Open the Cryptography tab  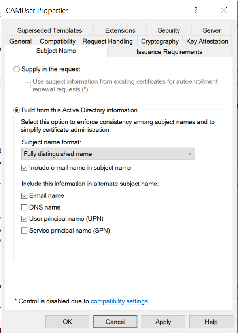click(x=160, y=41)
